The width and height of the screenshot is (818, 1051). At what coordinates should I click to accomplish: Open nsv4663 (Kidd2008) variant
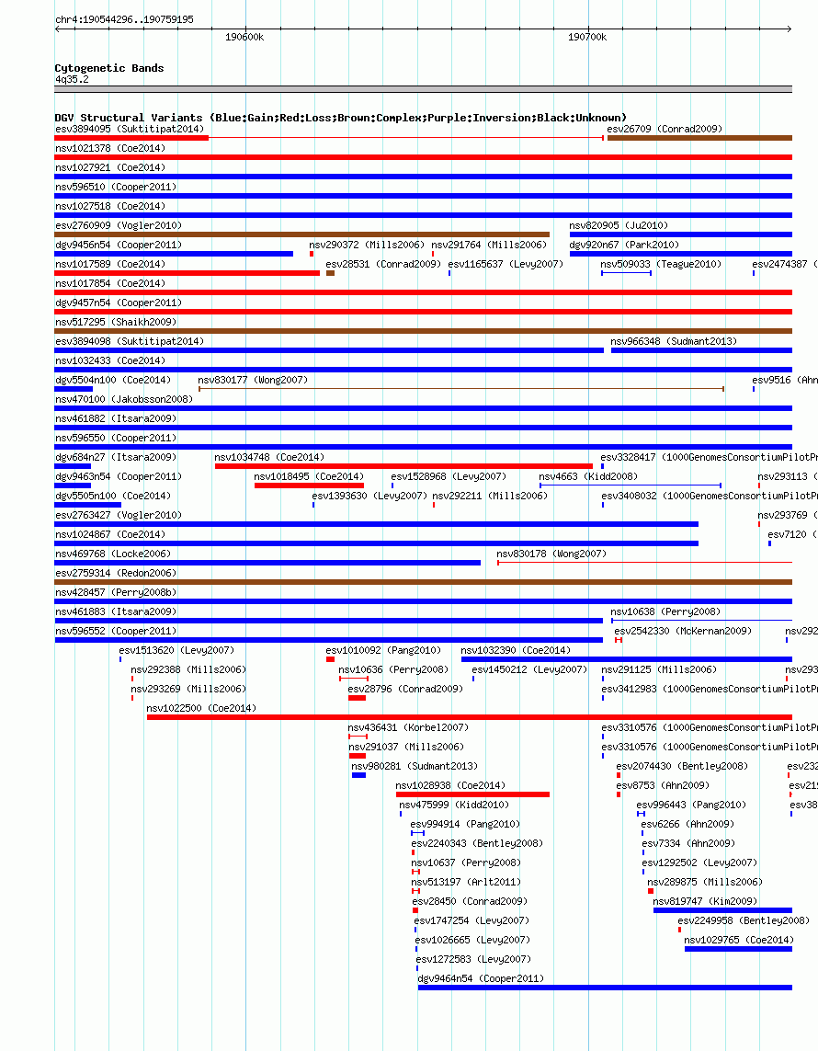(631, 486)
